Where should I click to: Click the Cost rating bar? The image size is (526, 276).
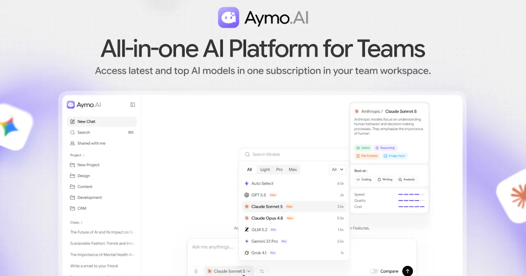[x=411, y=206]
